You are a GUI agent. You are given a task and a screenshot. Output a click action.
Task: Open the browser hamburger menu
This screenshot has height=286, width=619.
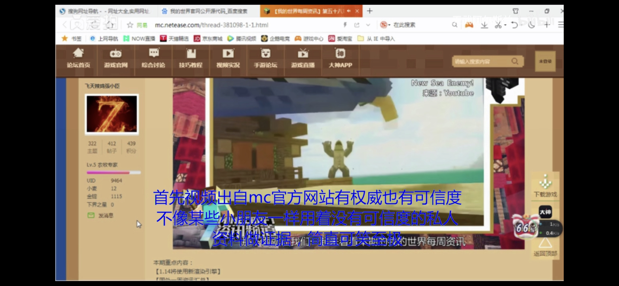(x=561, y=25)
